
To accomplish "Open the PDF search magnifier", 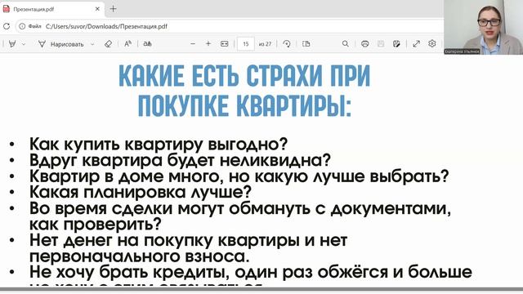I will [x=345, y=43].
